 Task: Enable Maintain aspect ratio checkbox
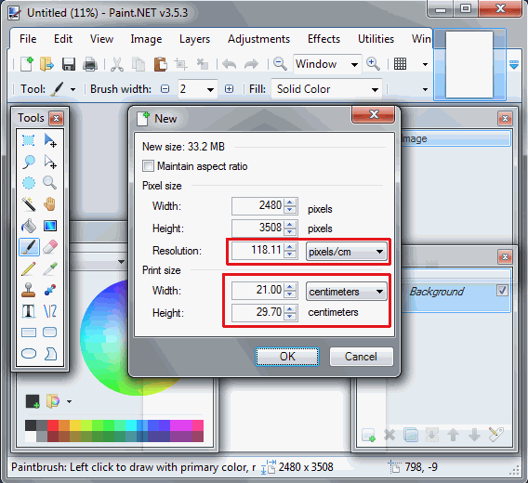tap(148, 166)
